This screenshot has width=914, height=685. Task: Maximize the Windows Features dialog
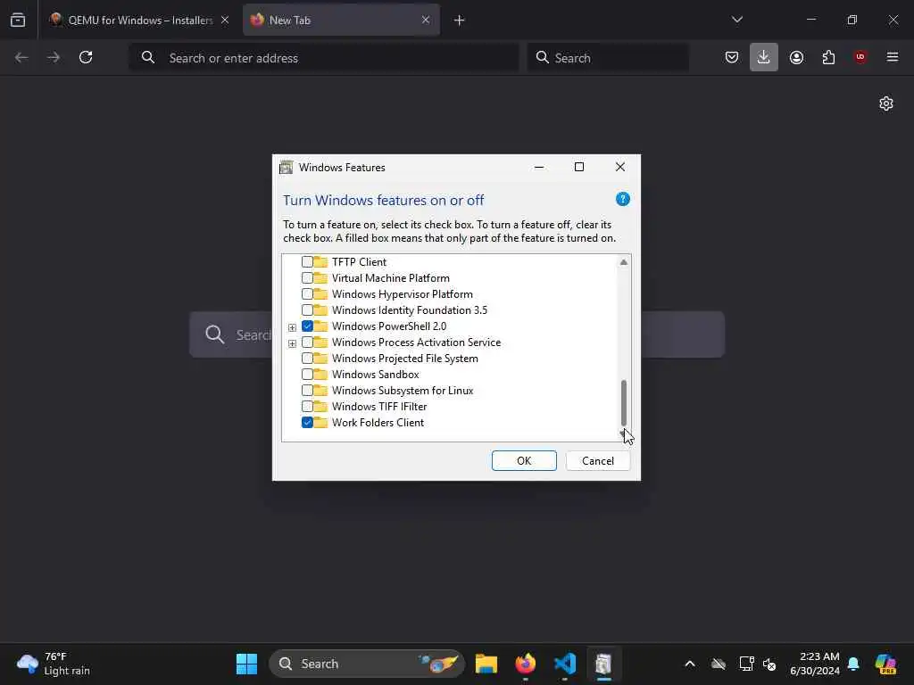[x=579, y=167]
